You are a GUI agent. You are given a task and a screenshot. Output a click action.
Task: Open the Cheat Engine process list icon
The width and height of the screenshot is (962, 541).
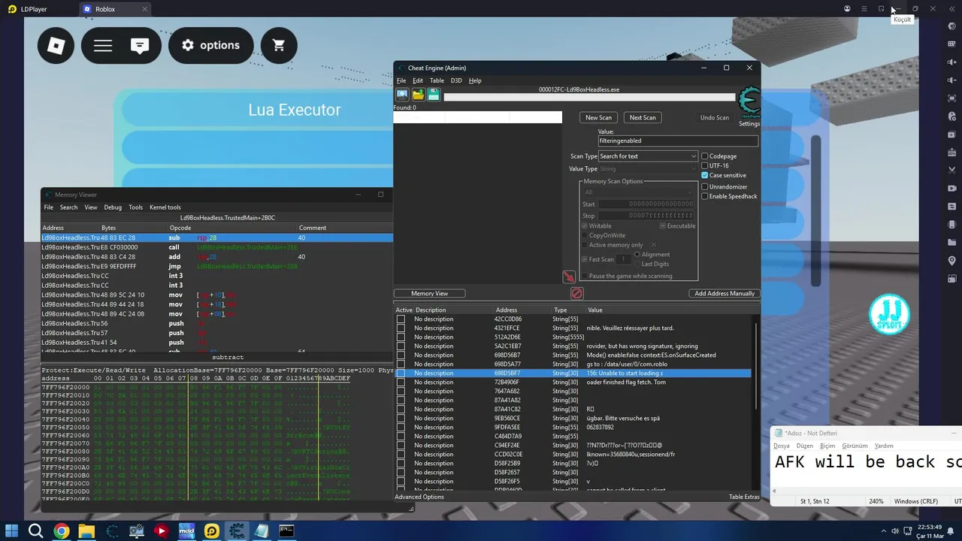402,95
